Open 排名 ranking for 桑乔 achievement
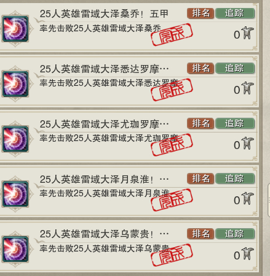270x276 pixels. point(201,13)
